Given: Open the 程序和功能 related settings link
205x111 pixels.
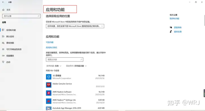Looking at the screenshot, I should coord(175,18).
